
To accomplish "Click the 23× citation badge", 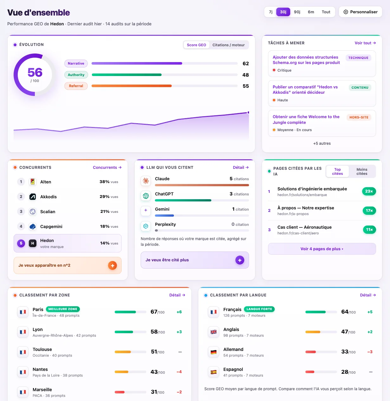I will 369,191.
